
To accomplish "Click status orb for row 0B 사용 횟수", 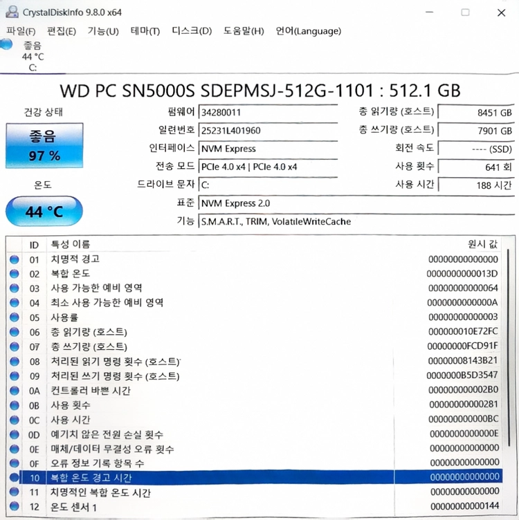I will coord(15,405).
